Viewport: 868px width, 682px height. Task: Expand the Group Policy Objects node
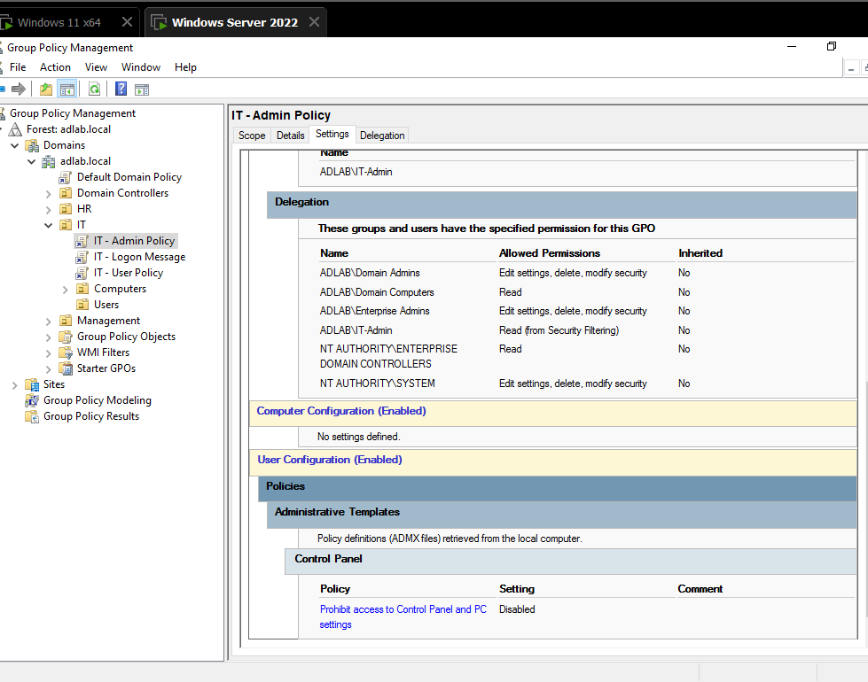(48, 337)
